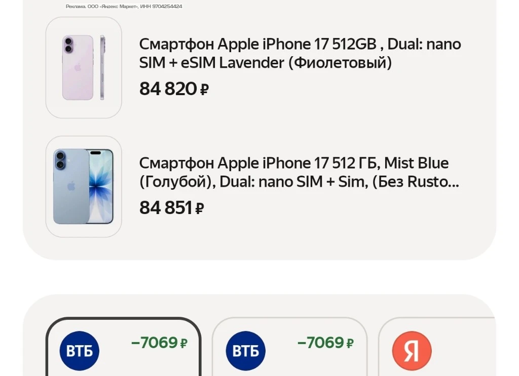The image size is (519, 376).
Task: Click the side-view of the lavender iPhone
Action: tap(102, 67)
